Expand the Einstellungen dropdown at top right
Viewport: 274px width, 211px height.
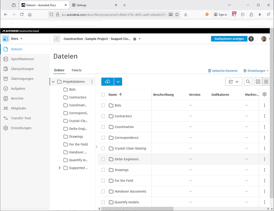(256, 71)
